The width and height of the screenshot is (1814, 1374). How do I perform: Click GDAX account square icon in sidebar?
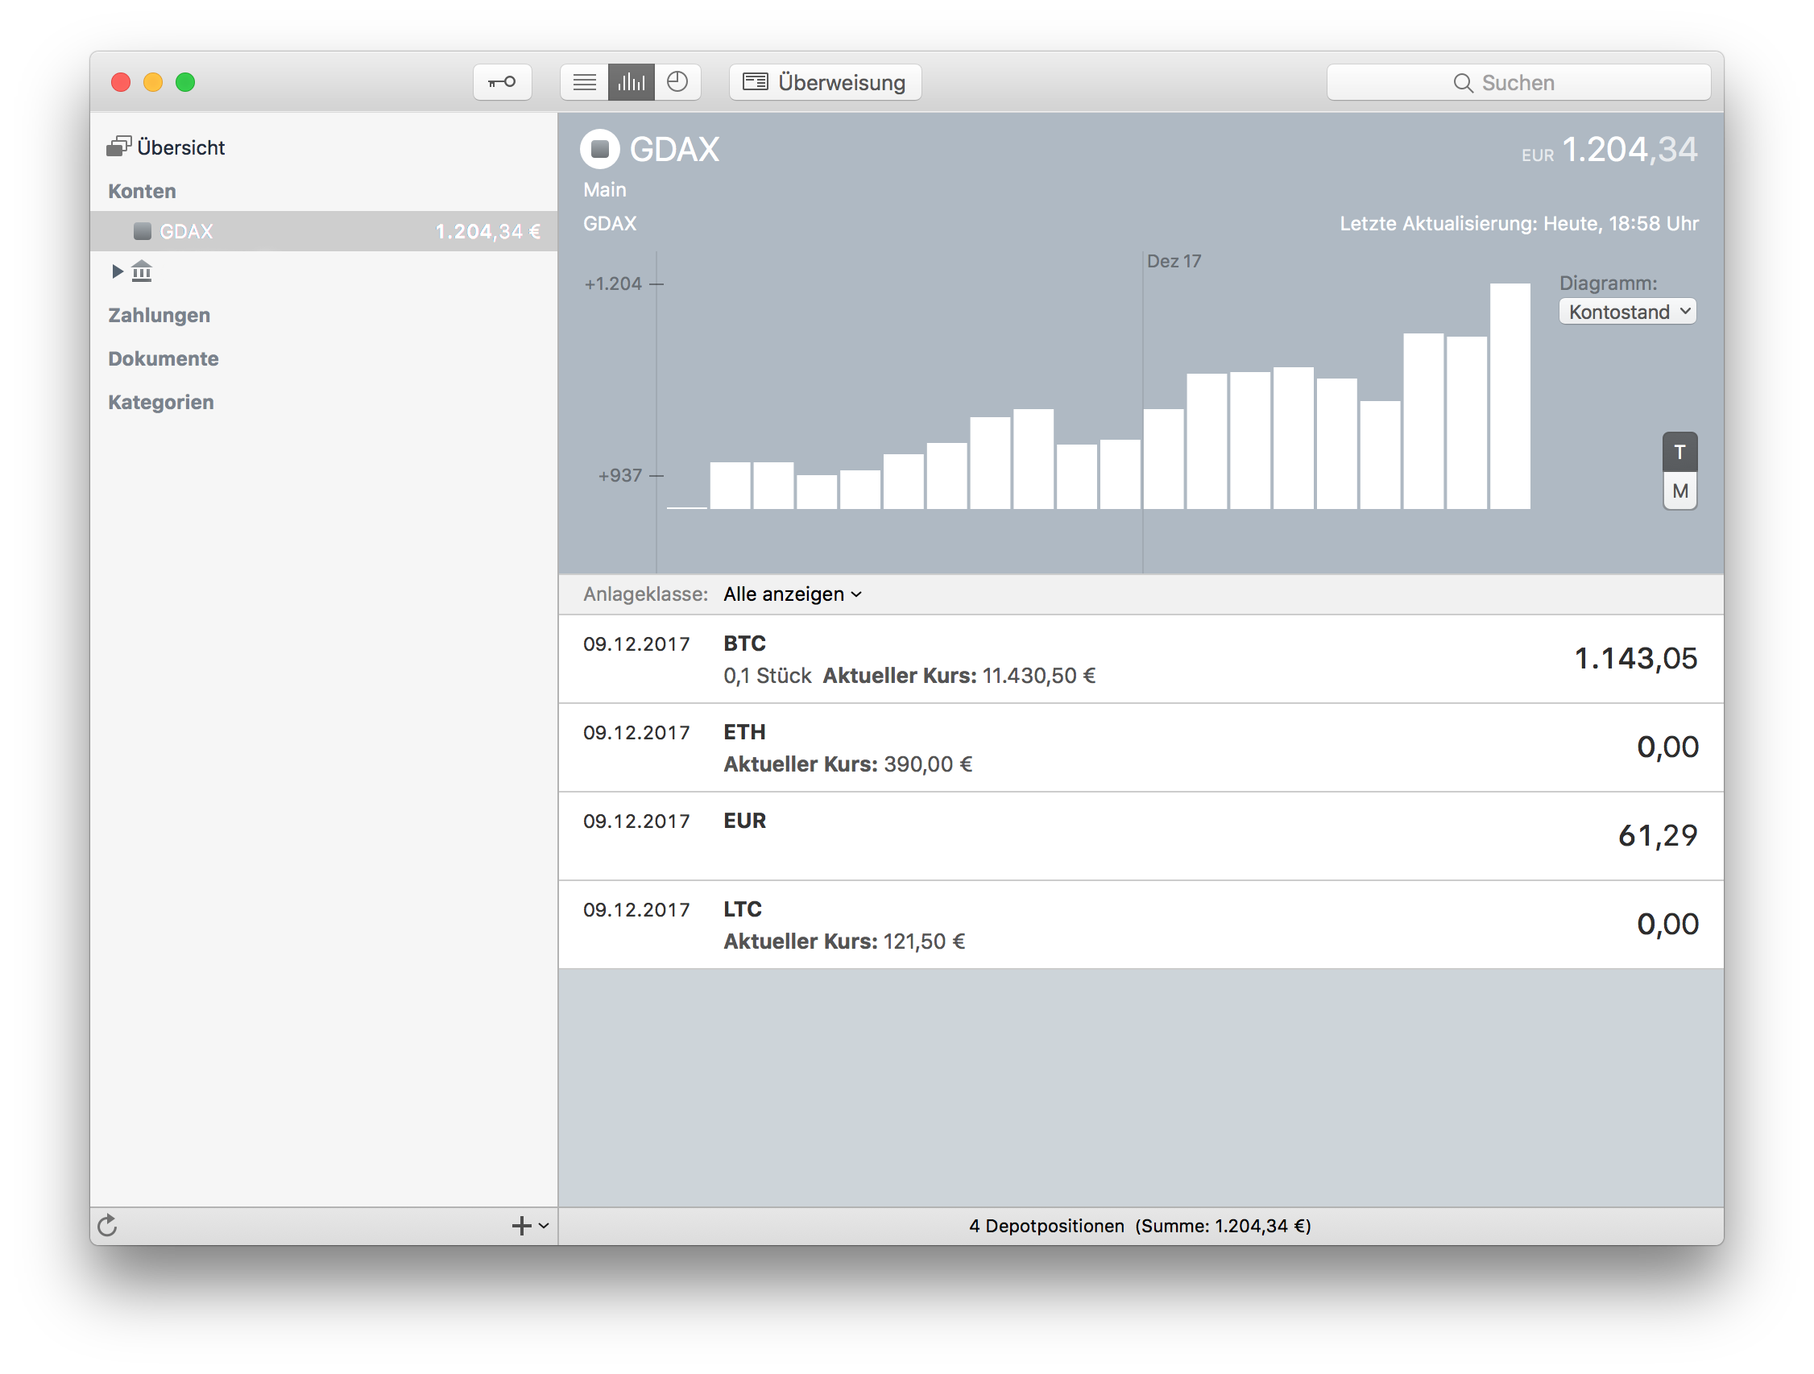tap(143, 231)
